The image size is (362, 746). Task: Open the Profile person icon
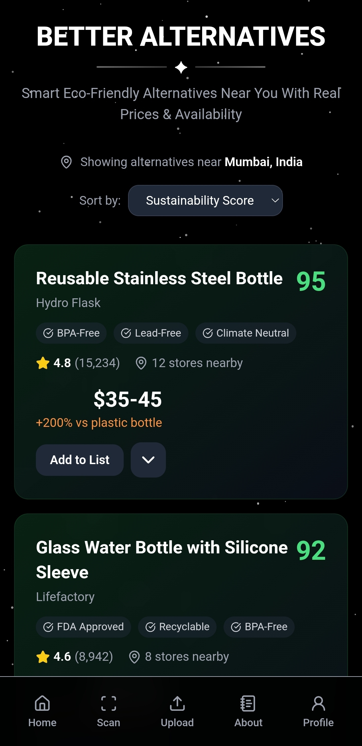pos(318,703)
